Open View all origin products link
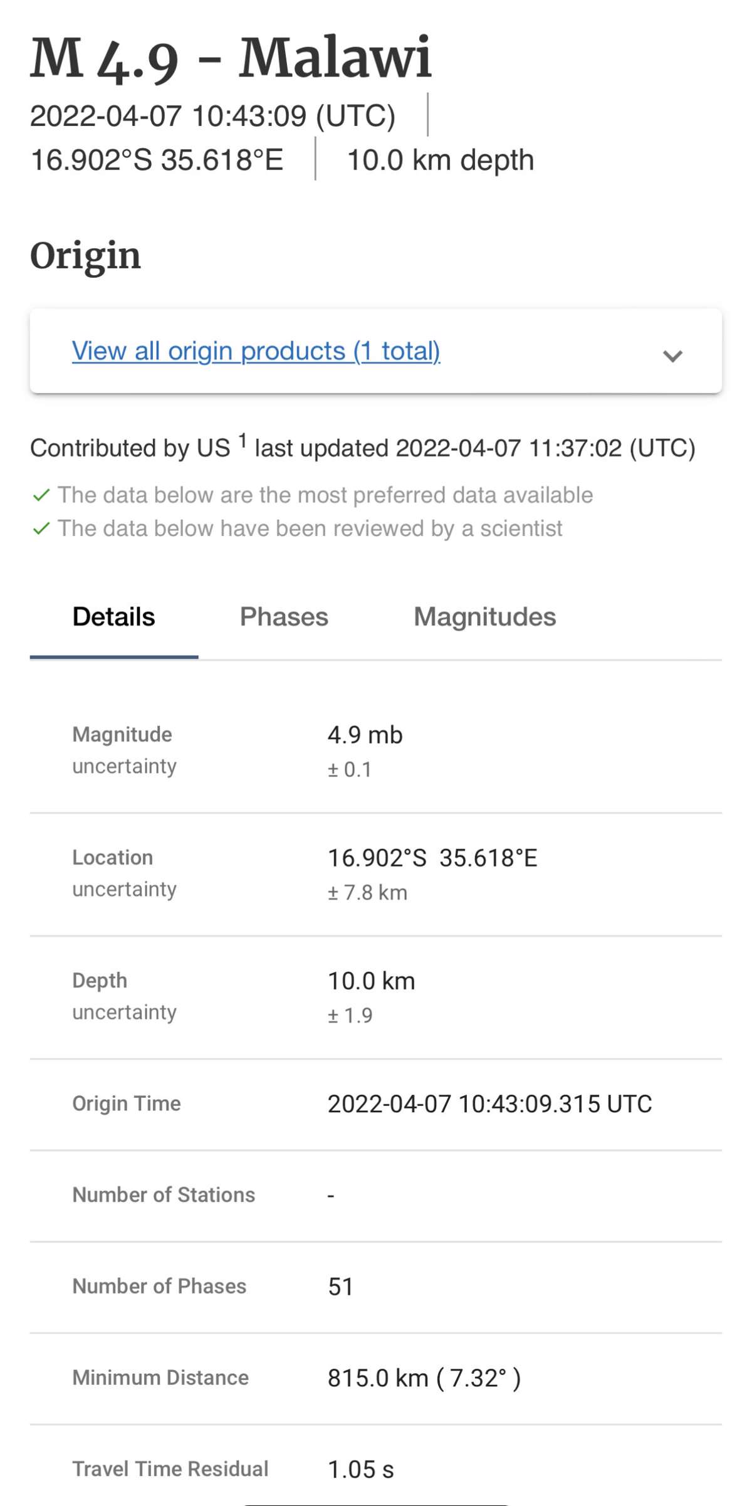 coord(256,350)
